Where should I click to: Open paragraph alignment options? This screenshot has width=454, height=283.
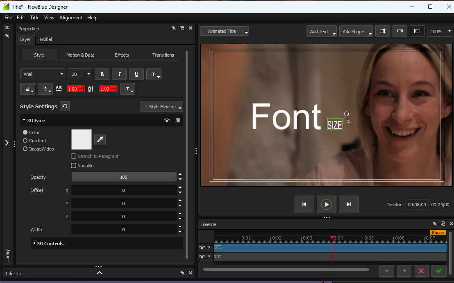[x=28, y=89]
